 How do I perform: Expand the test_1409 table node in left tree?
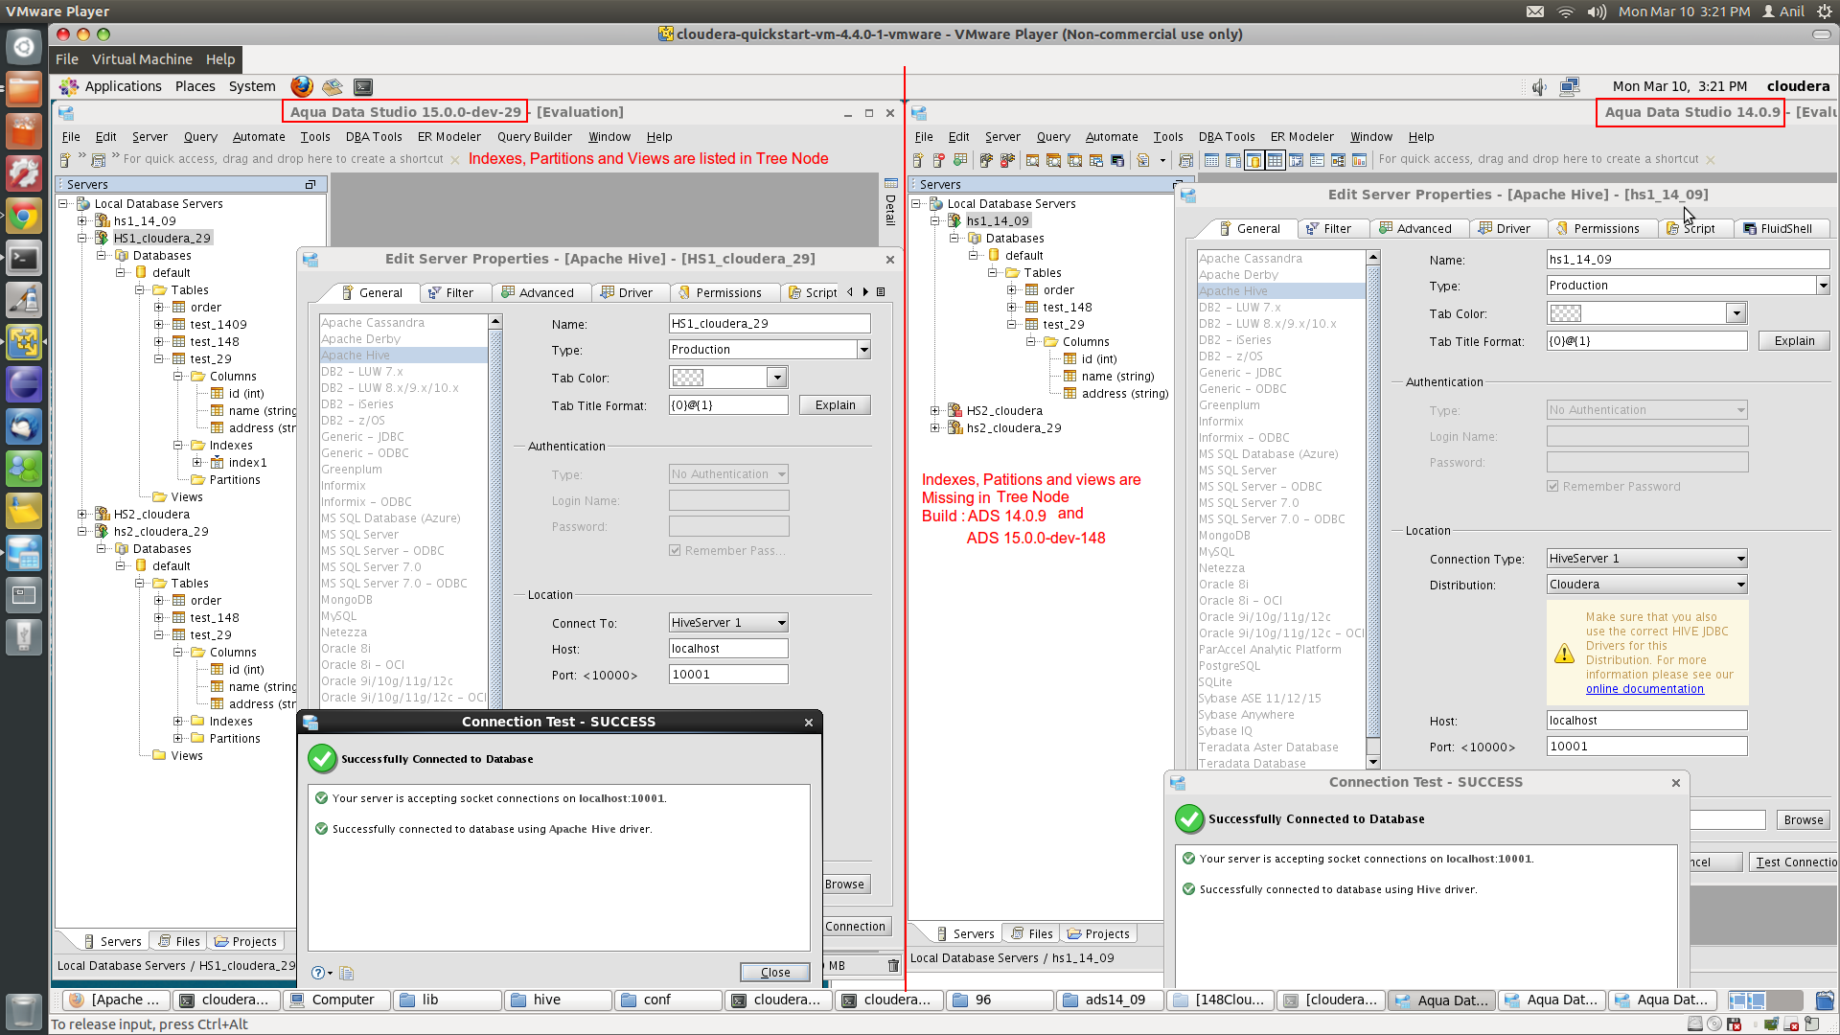(x=159, y=325)
